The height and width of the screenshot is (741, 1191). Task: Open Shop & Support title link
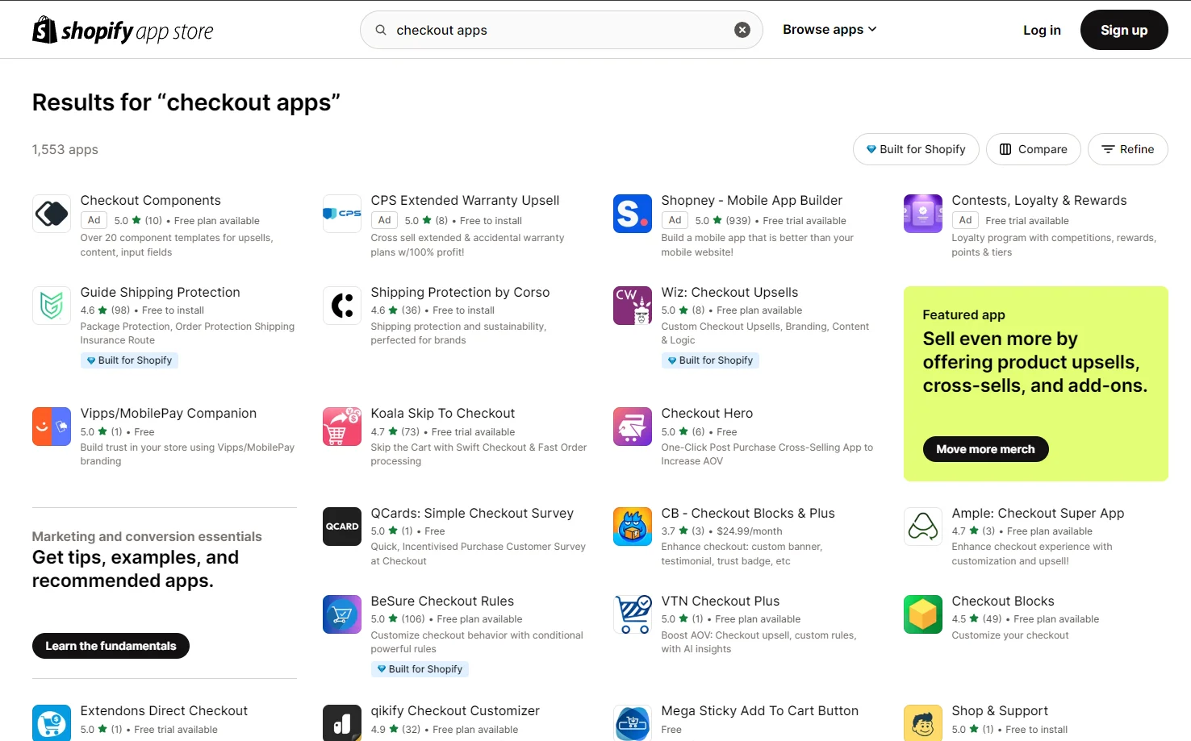point(1000,710)
